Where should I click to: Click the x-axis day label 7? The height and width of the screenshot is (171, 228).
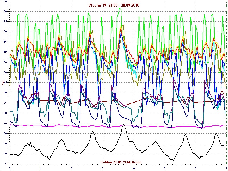pyautogui.click(x=226, y=168)
